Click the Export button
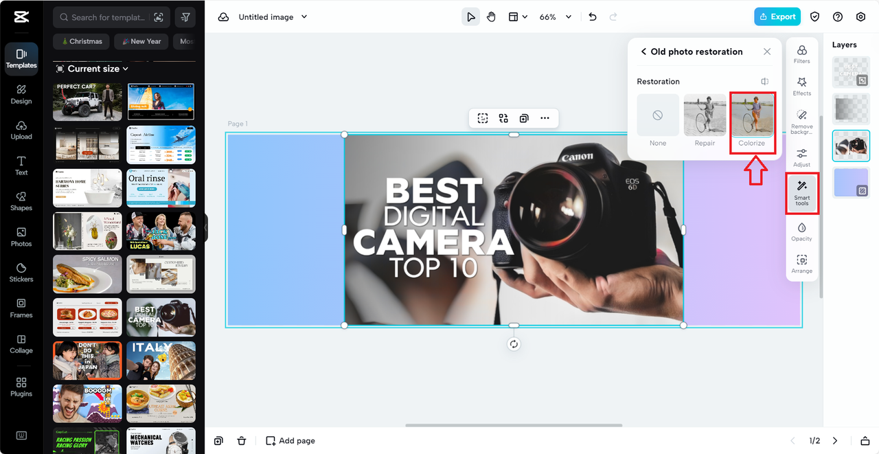Image resolution: width=879 pixels, height=454 pixels. coord(777,17)
